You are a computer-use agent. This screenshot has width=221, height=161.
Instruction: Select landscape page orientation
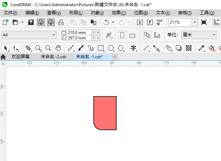point(132,36)
